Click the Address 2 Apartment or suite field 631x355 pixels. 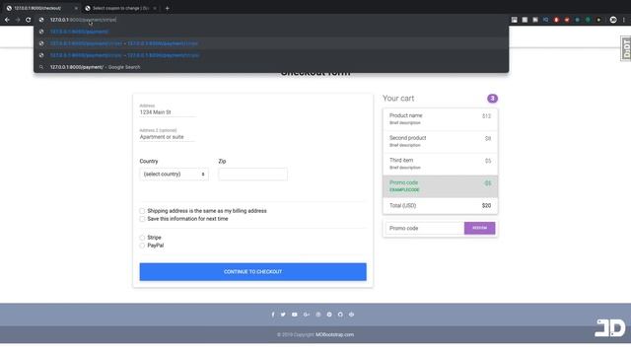[167, 137]
